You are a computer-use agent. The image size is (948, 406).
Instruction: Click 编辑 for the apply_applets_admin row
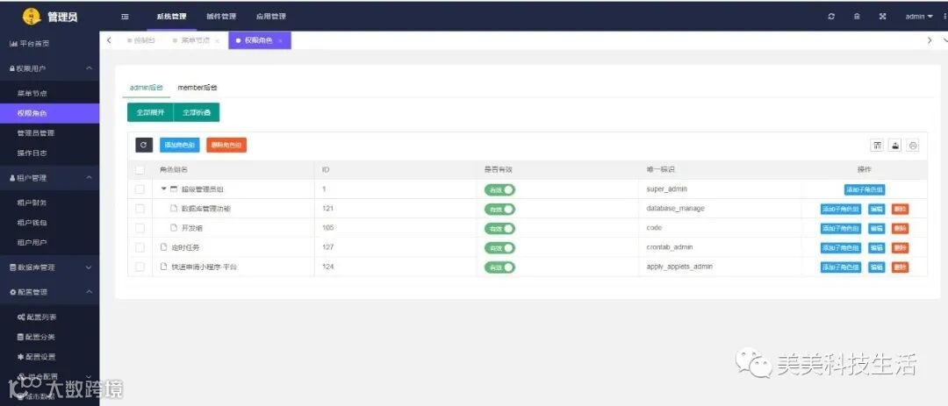pos(877,267)
